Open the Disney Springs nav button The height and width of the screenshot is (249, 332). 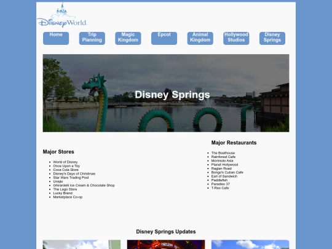(272, 38)
